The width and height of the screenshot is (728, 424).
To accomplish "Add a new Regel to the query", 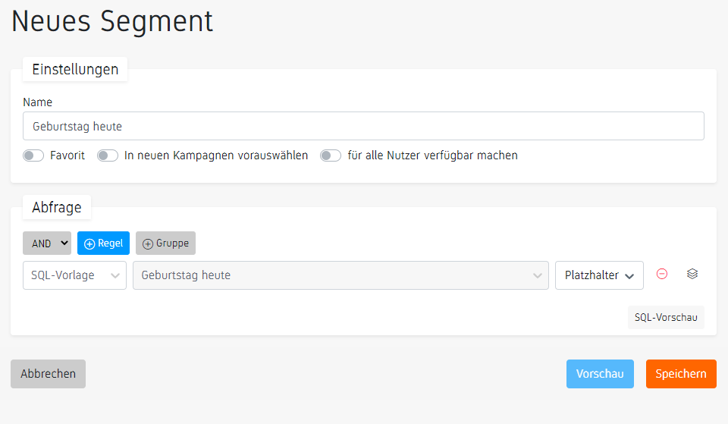I will (103, 243).
